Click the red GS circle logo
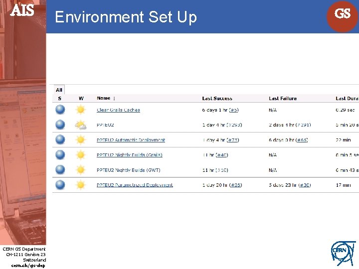The width and height of the screenshot is (359, 269). tap(342, 16)
